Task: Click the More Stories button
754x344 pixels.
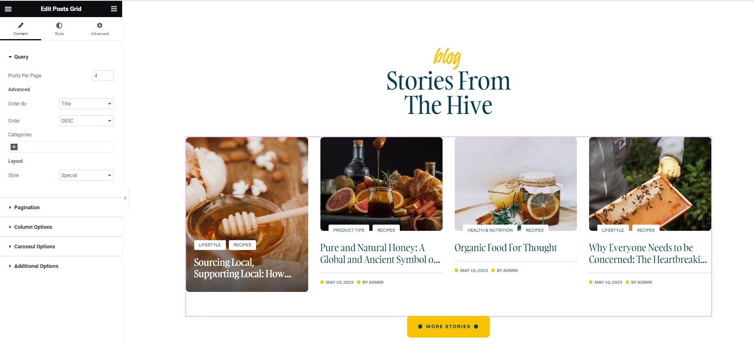Action: pyautogui.click(x=448, y=326)
